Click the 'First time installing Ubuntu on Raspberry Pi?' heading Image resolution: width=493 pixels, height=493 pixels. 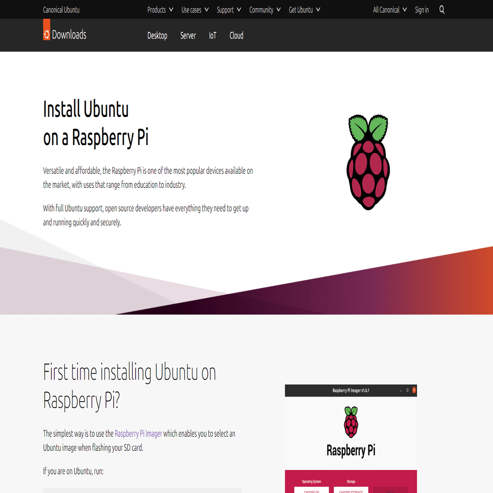click(129, 386)
